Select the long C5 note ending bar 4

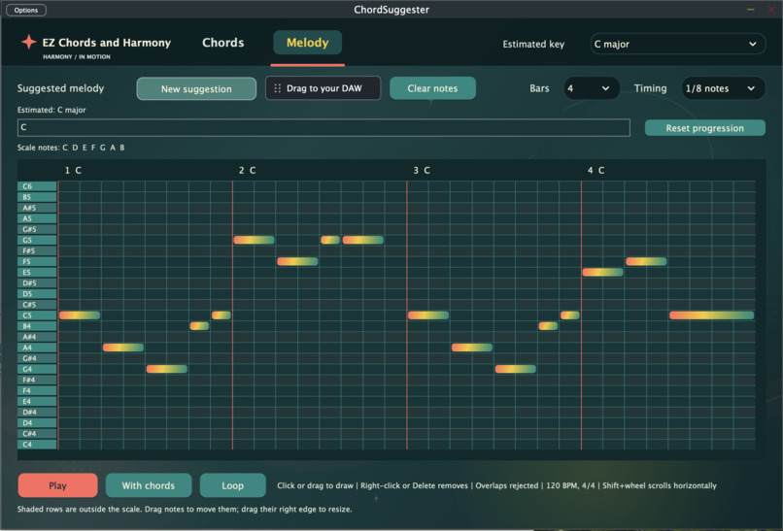coord(711,315)
